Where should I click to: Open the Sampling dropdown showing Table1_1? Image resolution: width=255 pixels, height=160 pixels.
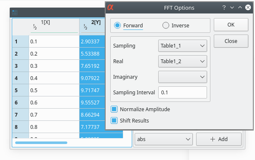pyautogui.click(x=183, y=46)
